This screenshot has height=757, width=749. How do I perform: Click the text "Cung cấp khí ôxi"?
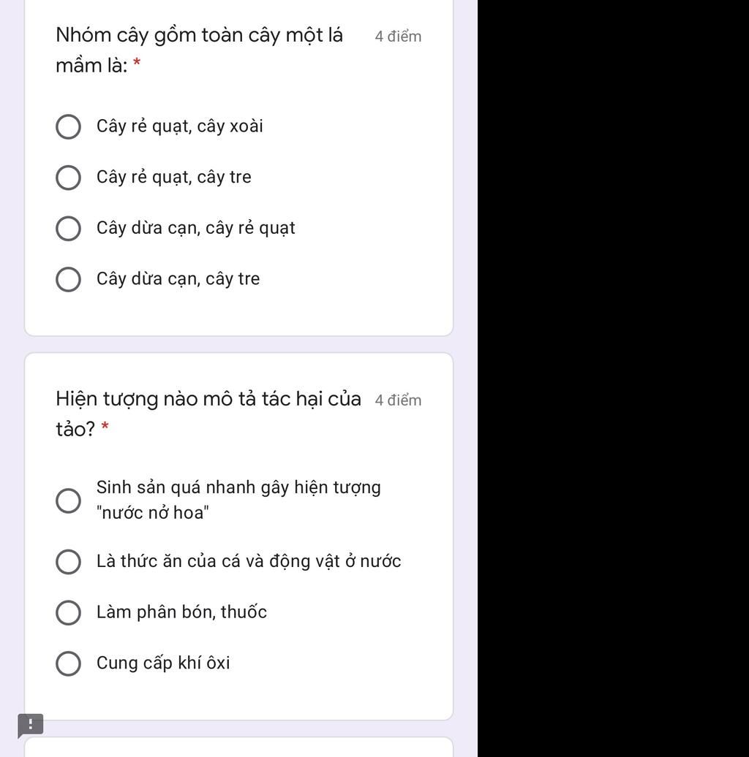pyautogui.click(x=163, y=663)
